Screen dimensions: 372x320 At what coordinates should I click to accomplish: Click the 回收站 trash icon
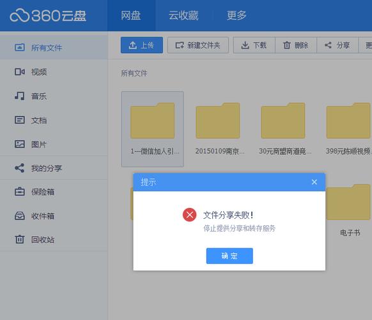[x=19, y=239]
